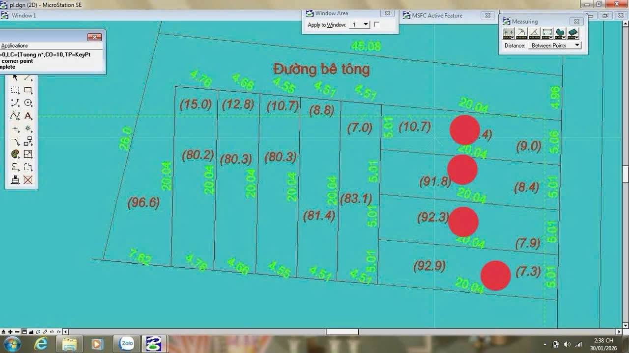Screen dimensions: 629x353
Task: Close the MSFC Active Feature panel
Action: [487, 16]
